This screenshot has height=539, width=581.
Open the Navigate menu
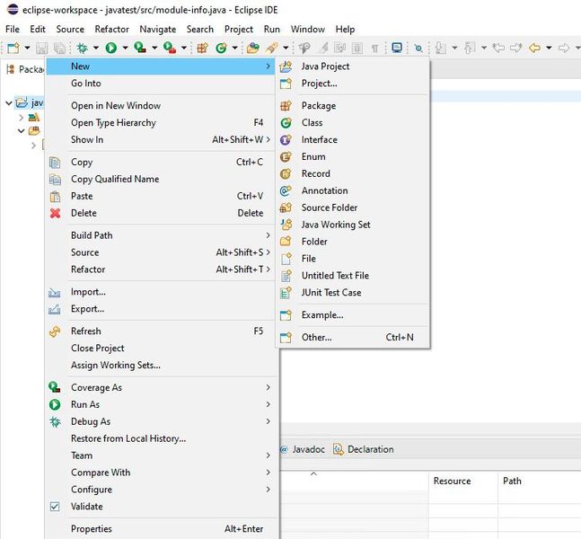coord(158,30)
